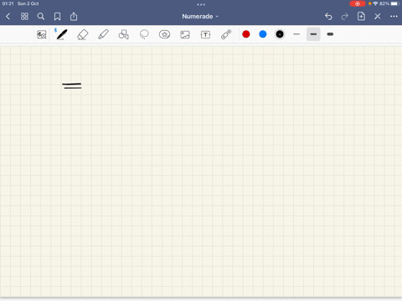
Task: Tap the battery status icon
Action: 395,3
